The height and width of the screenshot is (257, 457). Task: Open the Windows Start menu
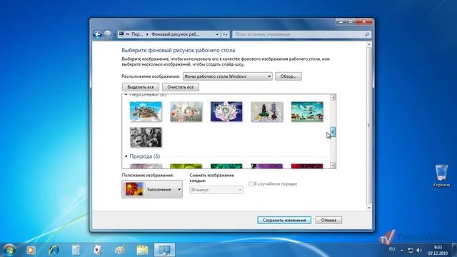point(9,250)
